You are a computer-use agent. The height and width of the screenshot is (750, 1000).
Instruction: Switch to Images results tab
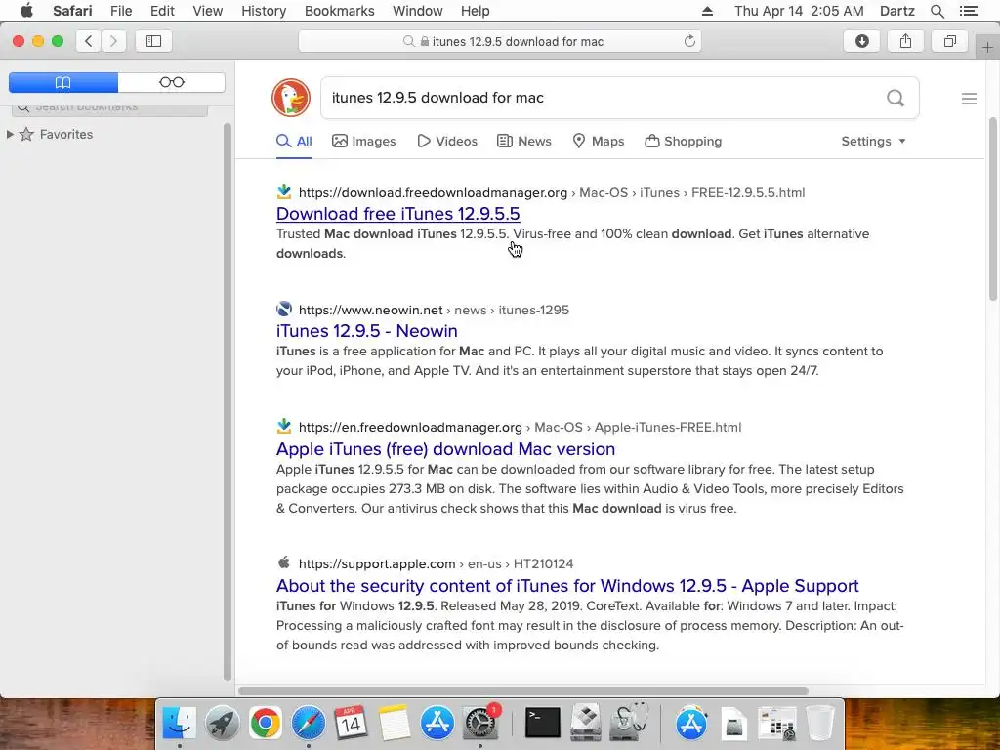click(x=363, y=141)
